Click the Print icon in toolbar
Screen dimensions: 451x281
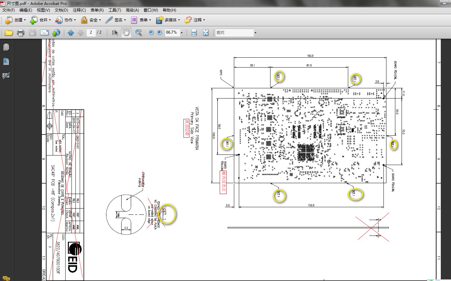coord(20,33)
